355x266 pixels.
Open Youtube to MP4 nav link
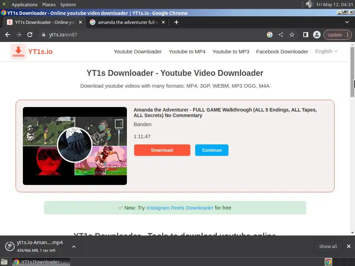pos(187,52)
